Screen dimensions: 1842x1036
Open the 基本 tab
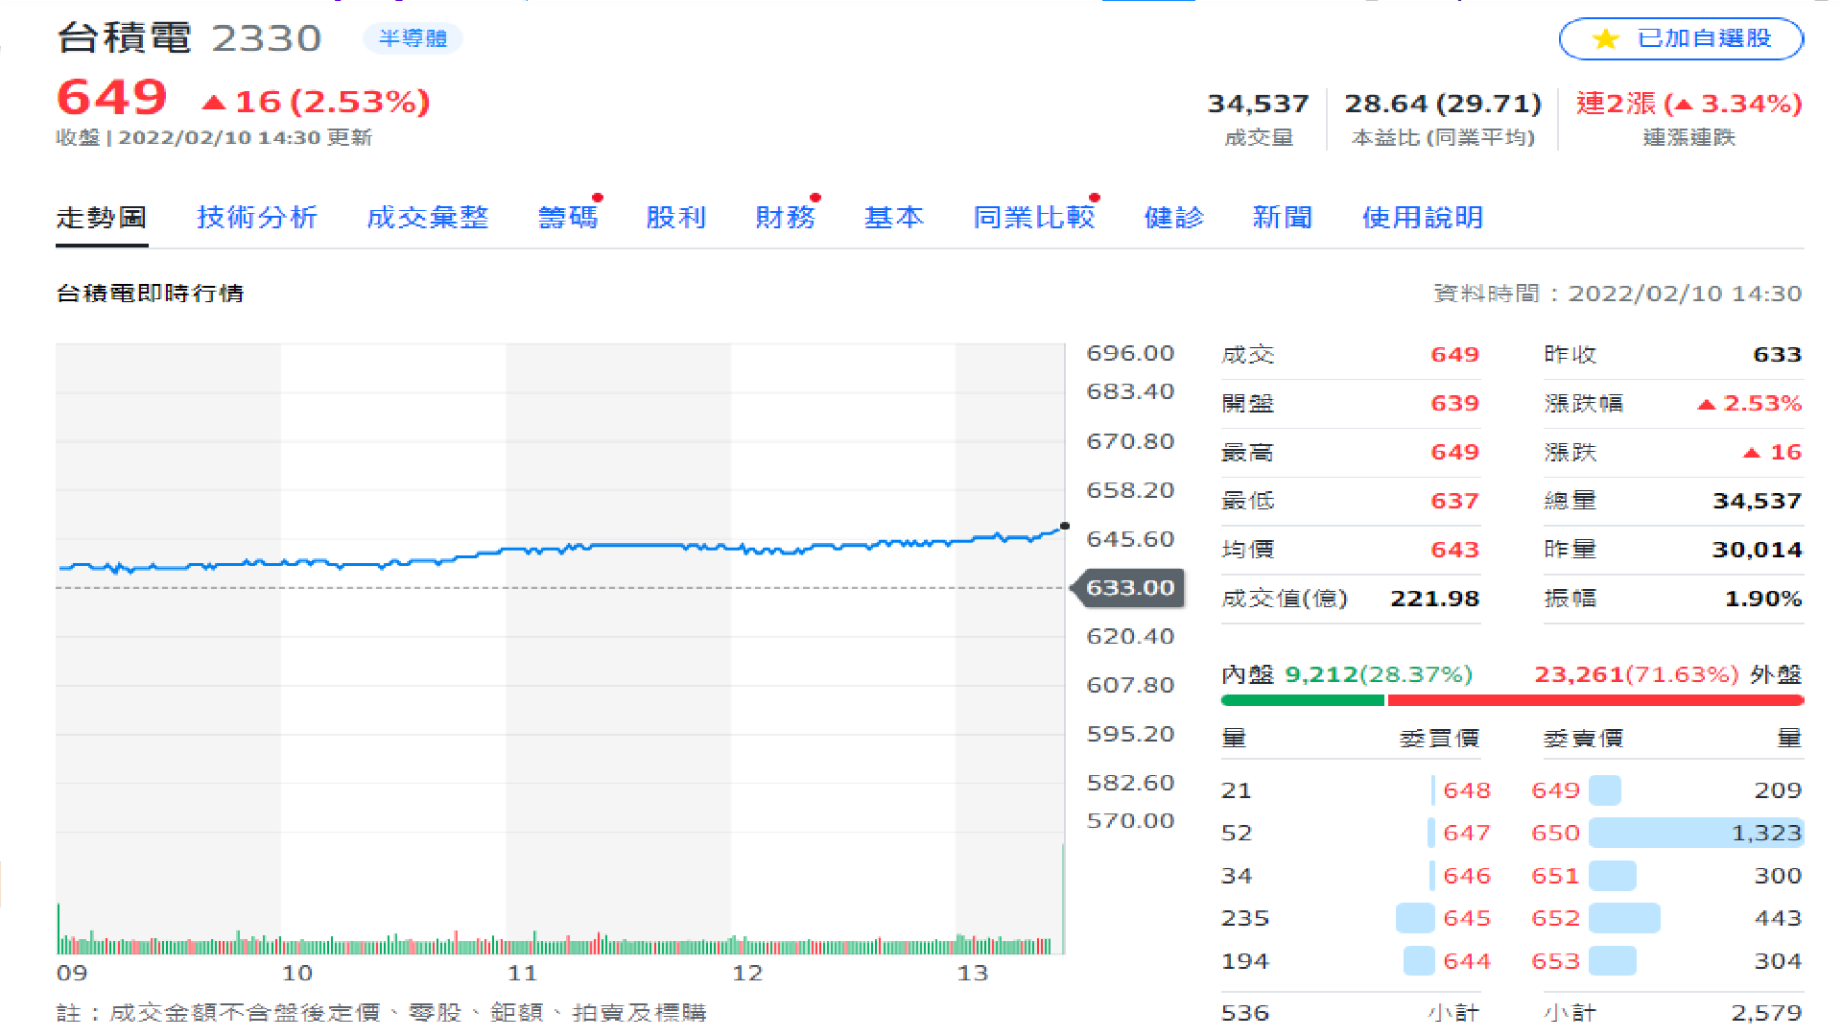(894, 218)
